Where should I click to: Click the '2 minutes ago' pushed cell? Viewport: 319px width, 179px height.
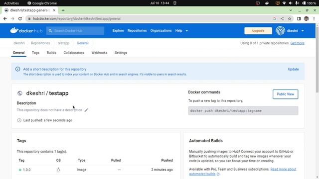pyautogui.click(x=162, y=170)
